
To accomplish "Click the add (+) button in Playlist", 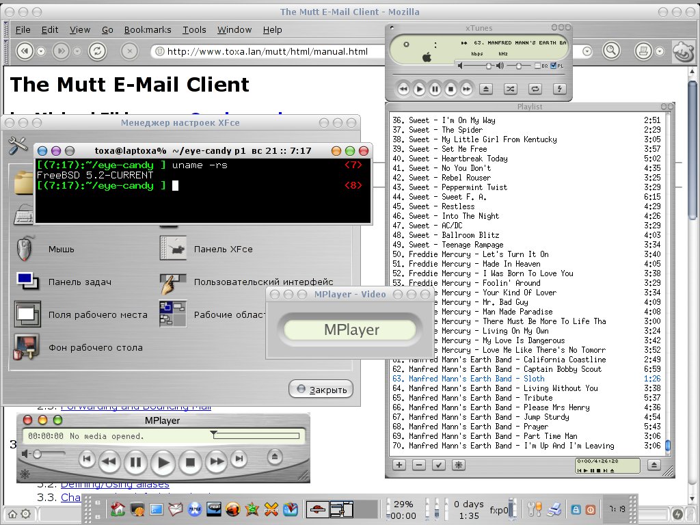I will 400,465.
